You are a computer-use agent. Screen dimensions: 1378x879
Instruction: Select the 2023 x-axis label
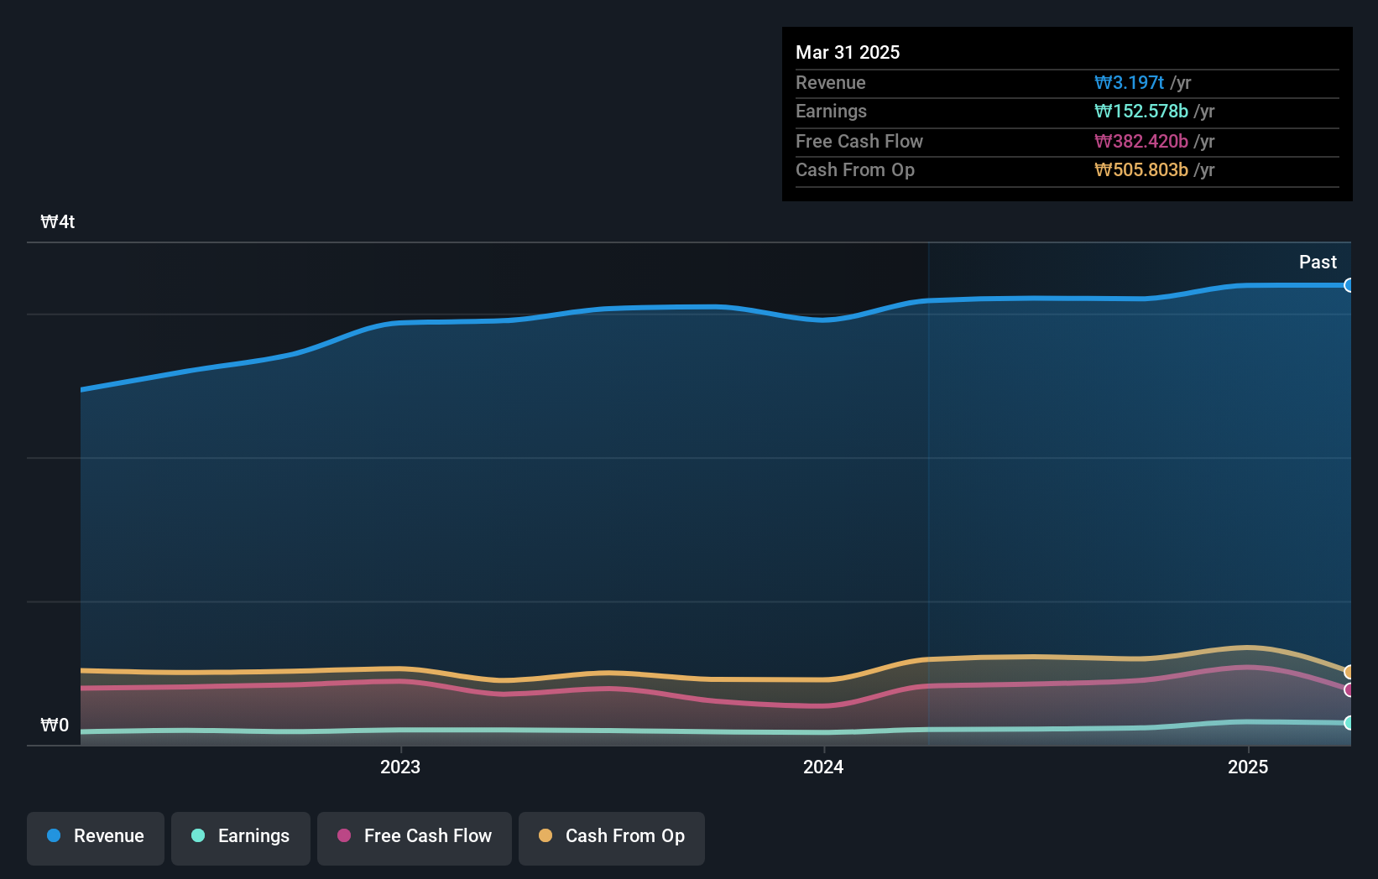tap(400, 767)
